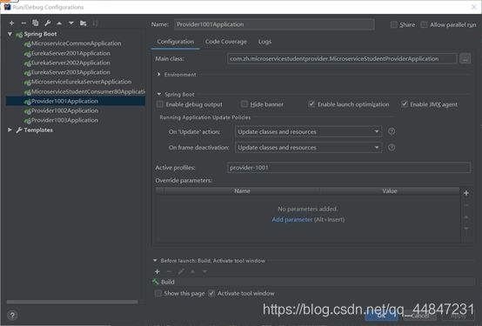Add an override parameter with plus icon

coord(466,193)
